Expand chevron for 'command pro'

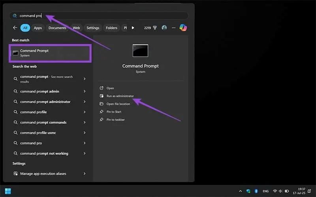coord(85,143)
